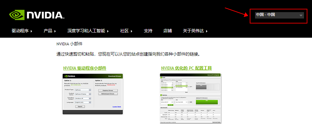Open the 中国 - 中国 region selector
This screenshot has height=130, width=312.
(279, 15)
